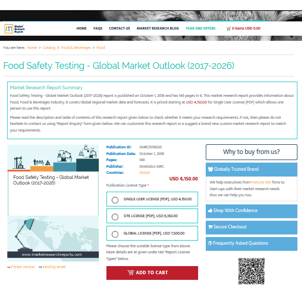The width and height of the screenshot is (302, 287).
Task: Select Single User License (PDF) radio button
Action: coord(115,200)
